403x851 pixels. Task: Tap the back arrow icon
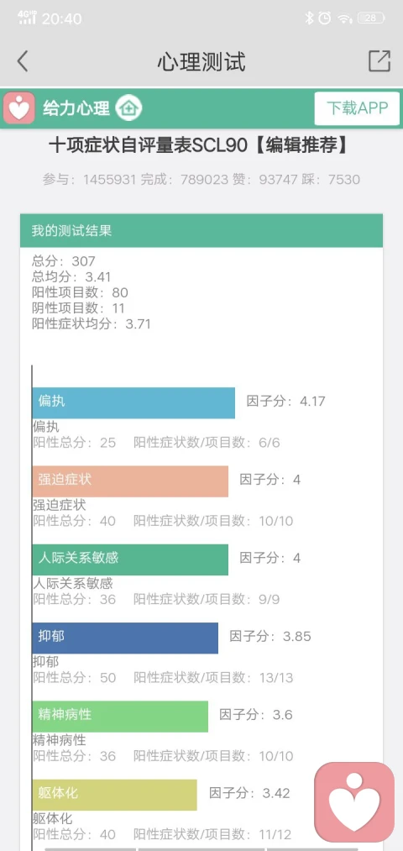coord(22,61)
